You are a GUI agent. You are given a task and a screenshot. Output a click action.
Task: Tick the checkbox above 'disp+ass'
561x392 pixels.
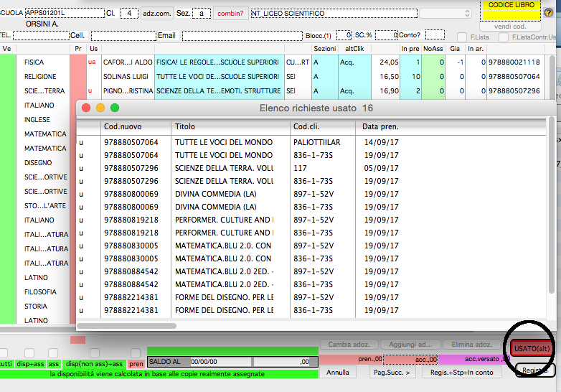coord(29,353)
